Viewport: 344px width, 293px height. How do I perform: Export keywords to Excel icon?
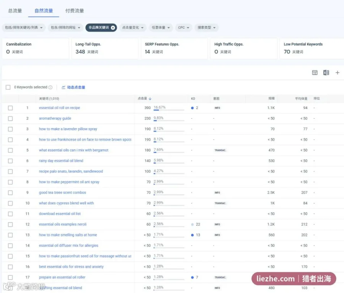point(326,73)
